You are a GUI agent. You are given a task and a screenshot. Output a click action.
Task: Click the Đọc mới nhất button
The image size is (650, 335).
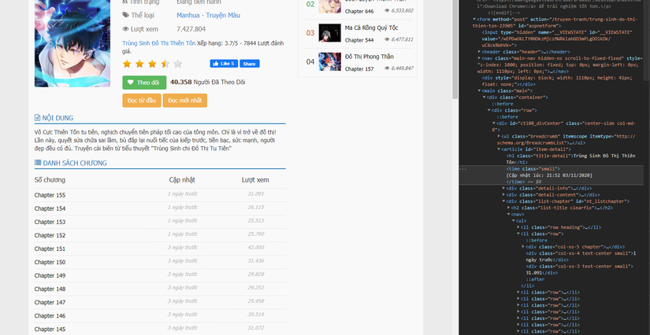tap(185, 101)
